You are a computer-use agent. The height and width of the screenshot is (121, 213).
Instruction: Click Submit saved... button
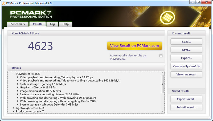pyautogui.click(x=186, y=107)
